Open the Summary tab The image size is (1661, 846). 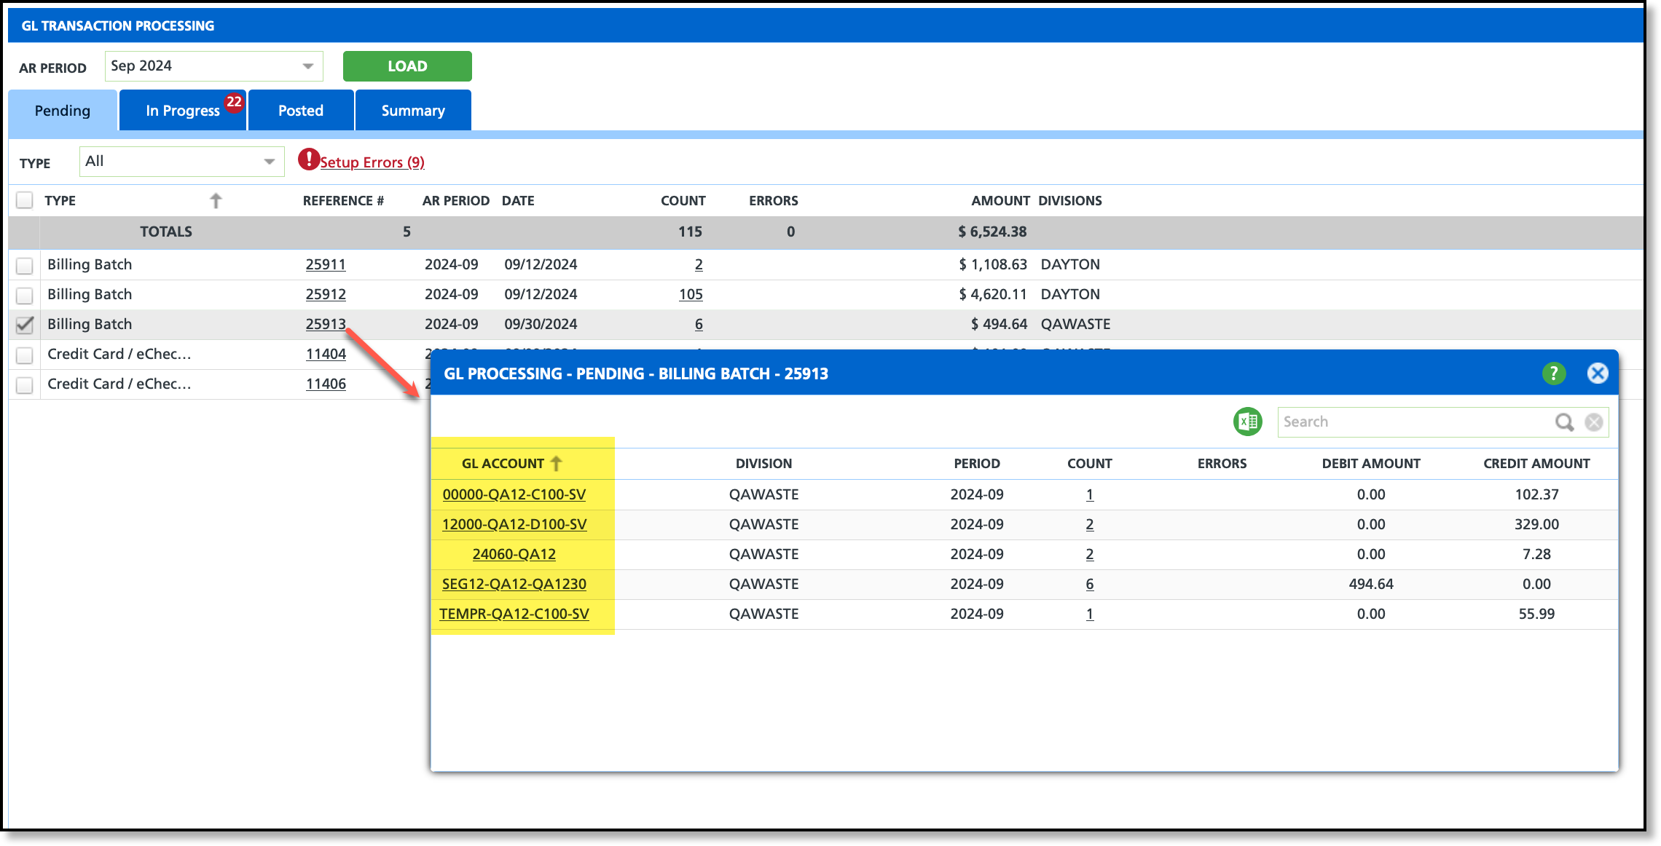pos(413,111)
